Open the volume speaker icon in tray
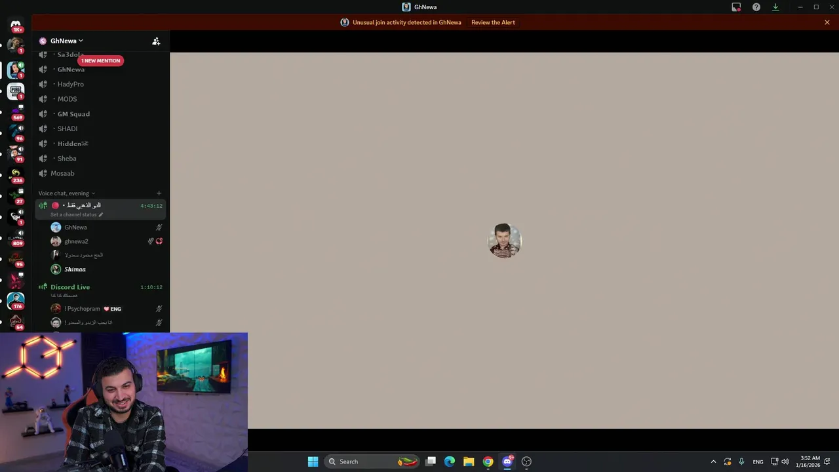Screen dimensions: 839x472 point(785,462)
